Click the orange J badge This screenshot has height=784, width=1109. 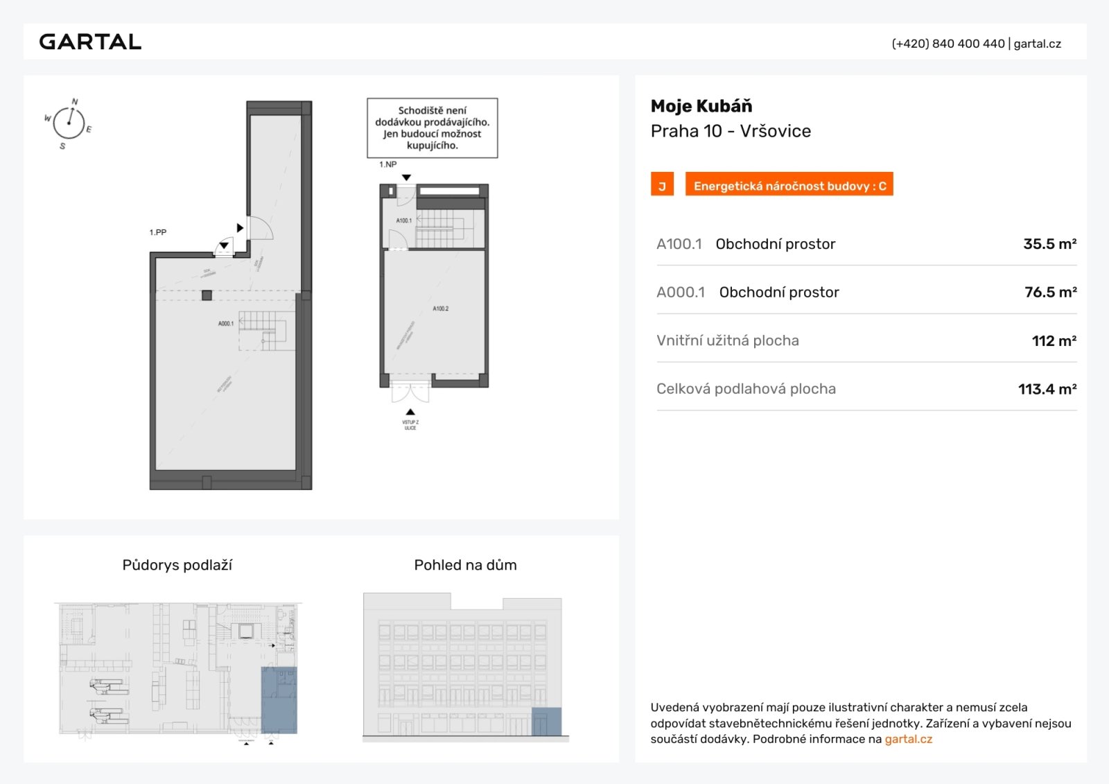662,185
